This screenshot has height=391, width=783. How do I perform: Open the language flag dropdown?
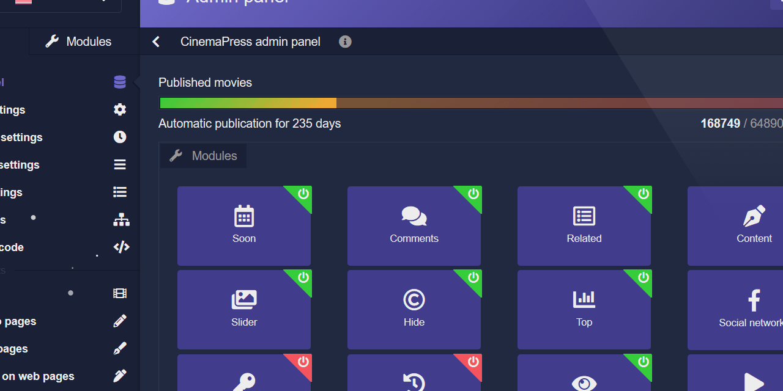(x=61, y=3)
